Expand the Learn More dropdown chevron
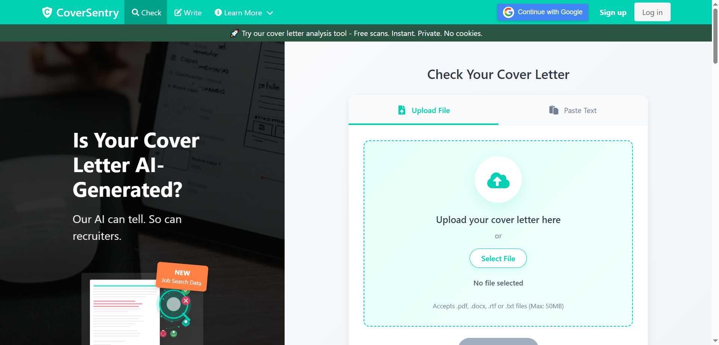The height and width of the screenshot is (345, 719). pyautogui.click(x=270, y=13)
